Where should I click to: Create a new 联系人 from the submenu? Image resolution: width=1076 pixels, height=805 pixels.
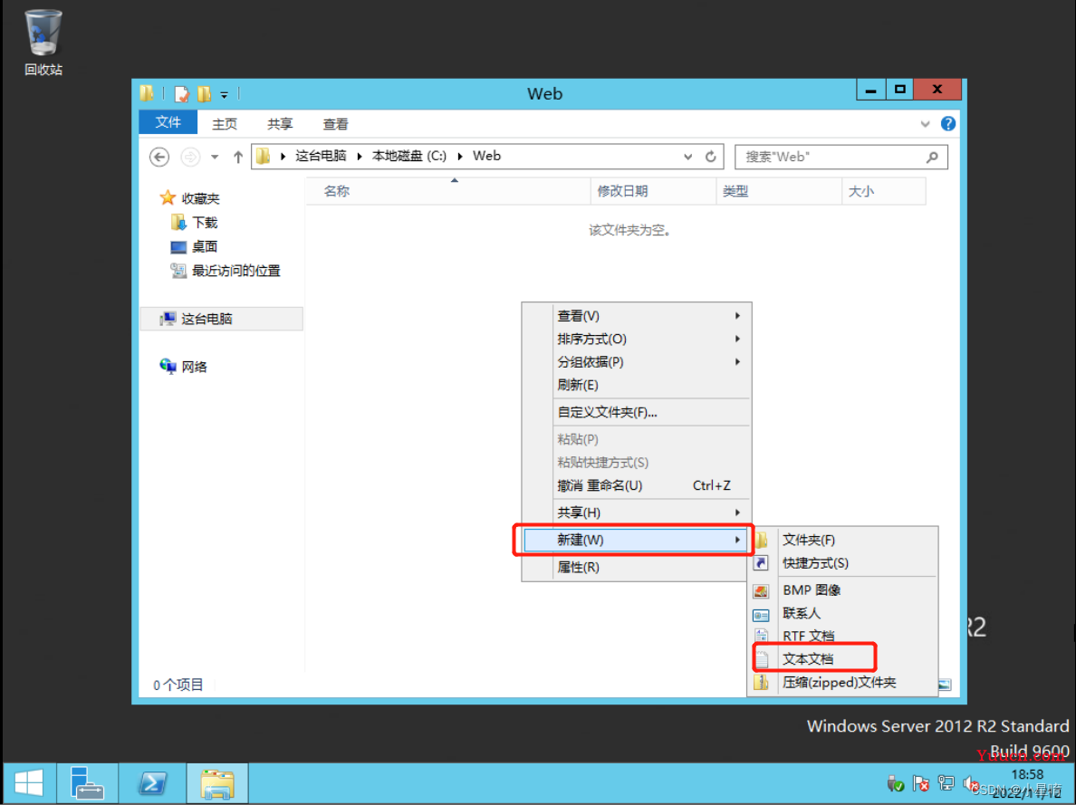pyautogui.click(x=842, y=613)
